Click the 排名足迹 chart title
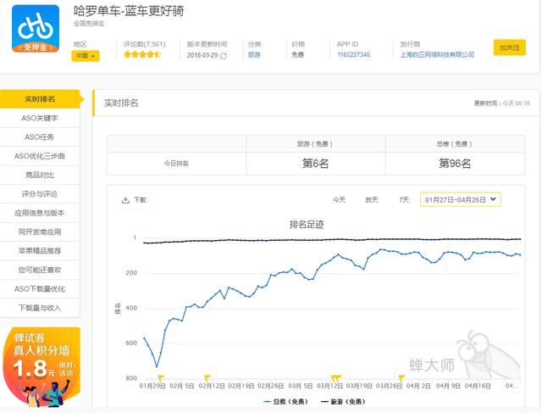542x413 pixels. point(307,225)
